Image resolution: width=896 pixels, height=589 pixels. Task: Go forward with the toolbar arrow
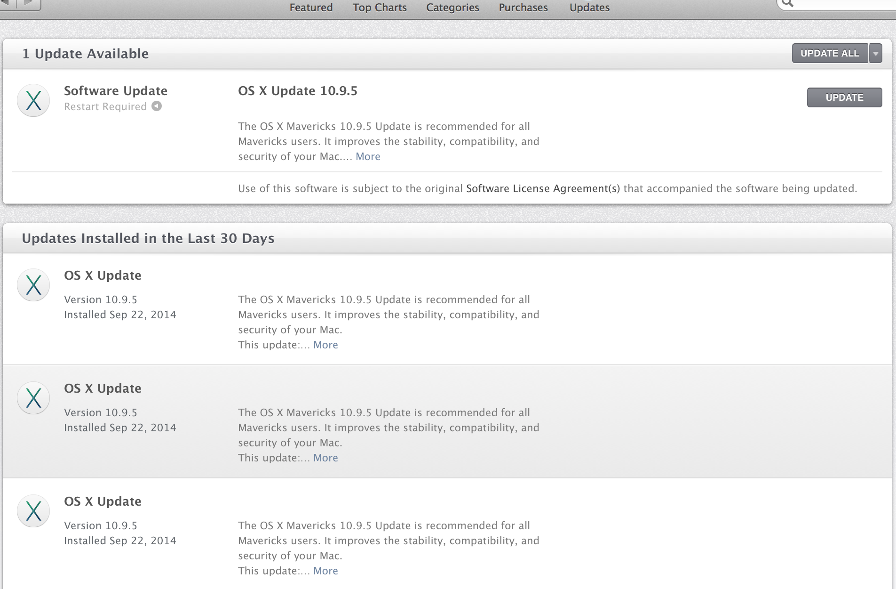pos(29,4)
